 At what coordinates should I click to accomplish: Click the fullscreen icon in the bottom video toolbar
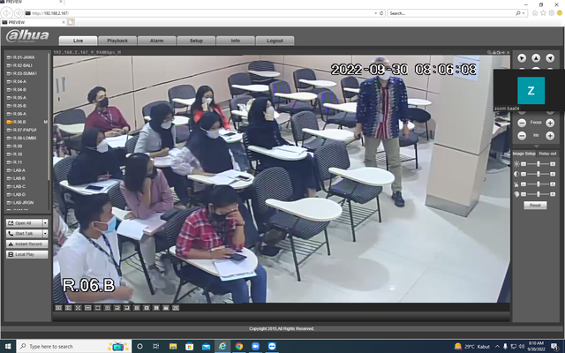pyautogui.click(x=78, y=308)
